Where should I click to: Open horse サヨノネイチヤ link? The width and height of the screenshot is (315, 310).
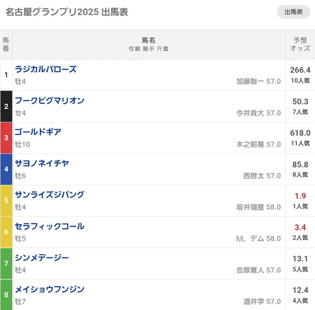click(42, 163)
